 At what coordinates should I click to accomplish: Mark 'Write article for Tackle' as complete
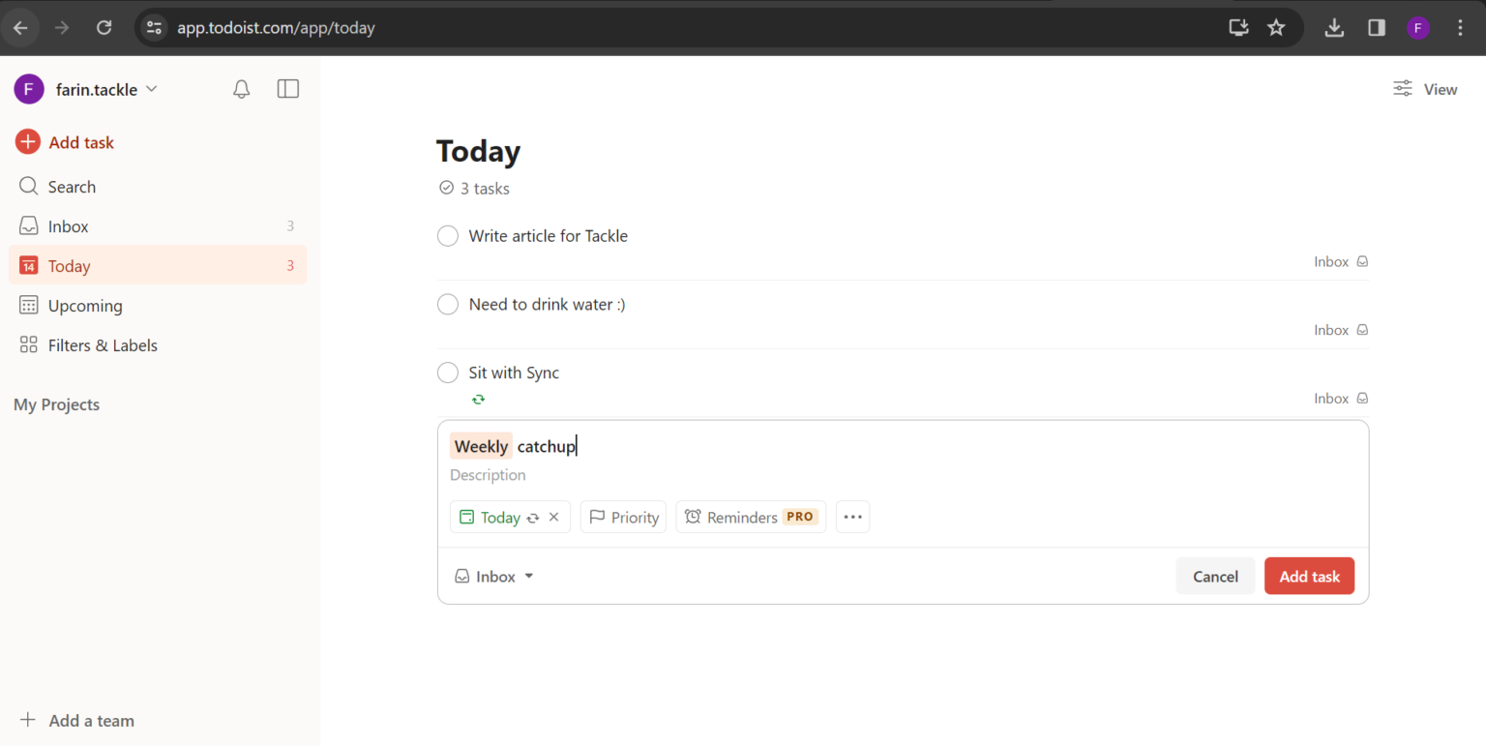tap(448, 236)
